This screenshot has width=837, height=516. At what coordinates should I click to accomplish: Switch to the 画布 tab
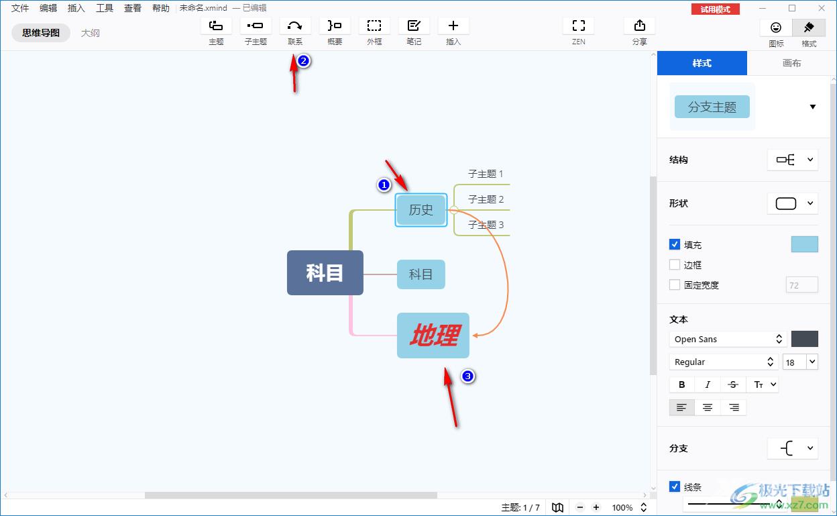point(792,63)
